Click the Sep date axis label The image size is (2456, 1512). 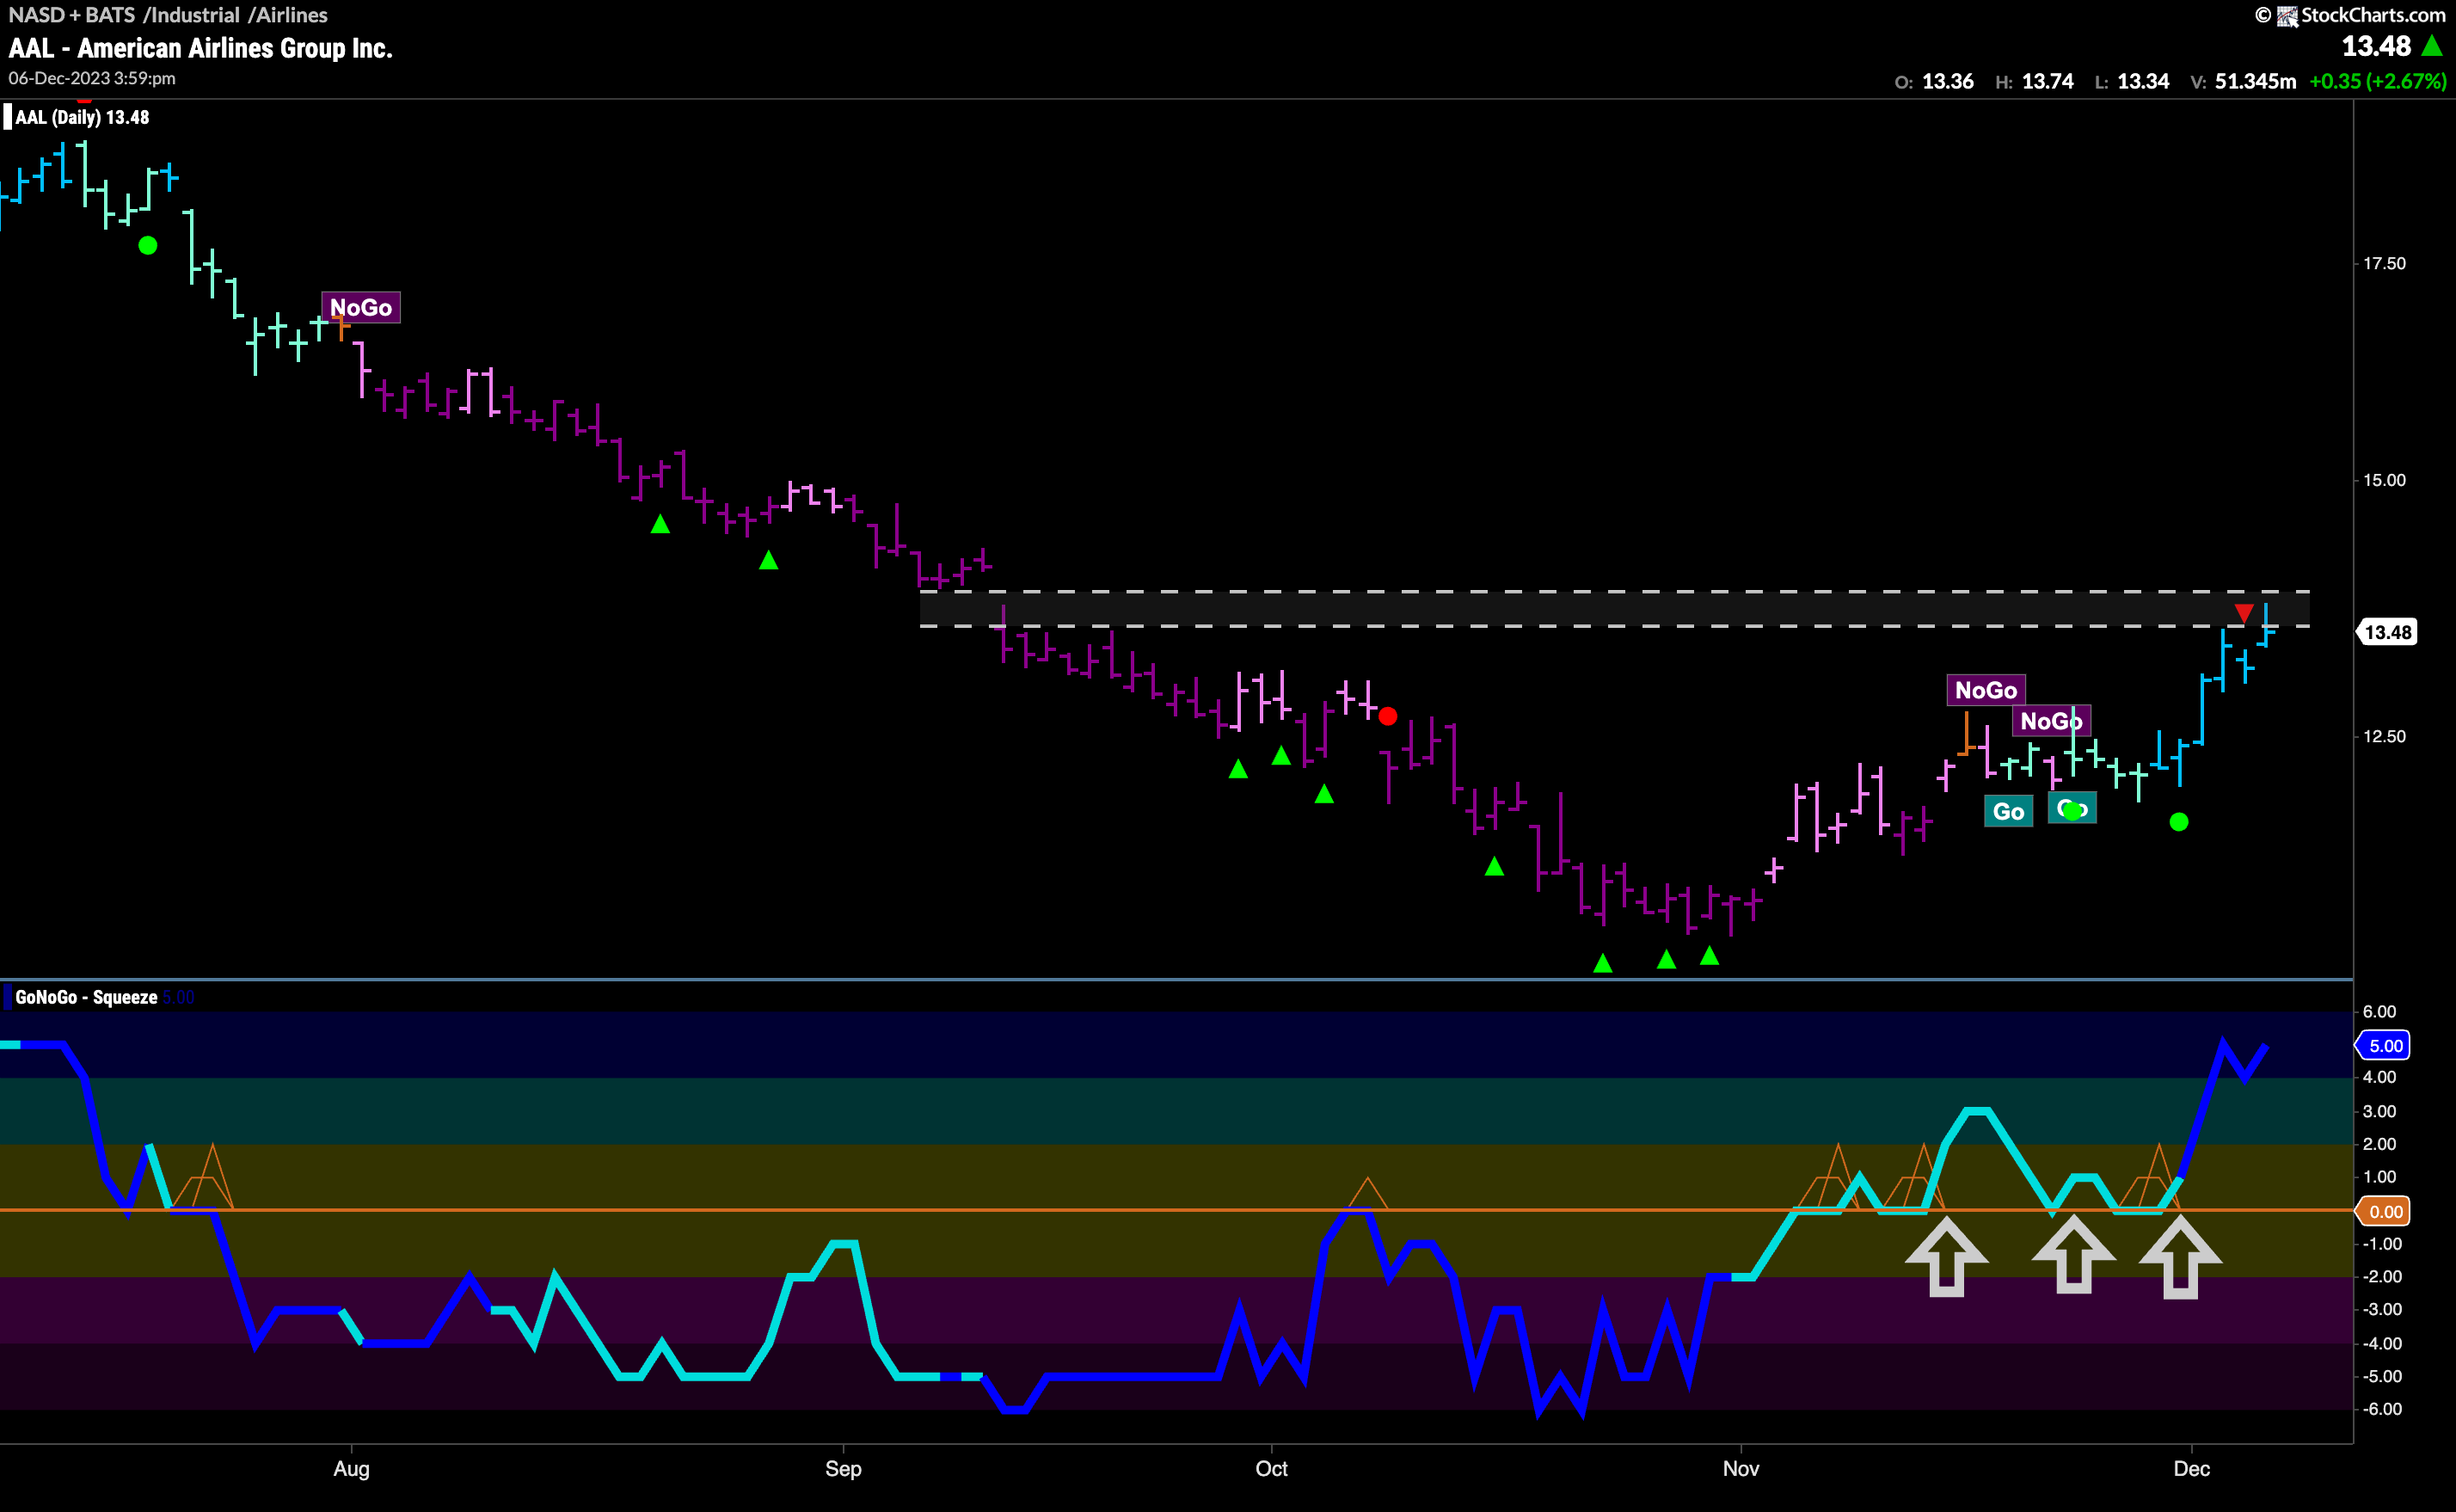point(843,1468)
